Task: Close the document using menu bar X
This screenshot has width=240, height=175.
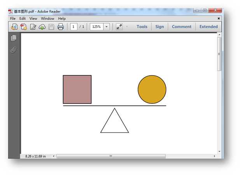Action: point(219,18)
